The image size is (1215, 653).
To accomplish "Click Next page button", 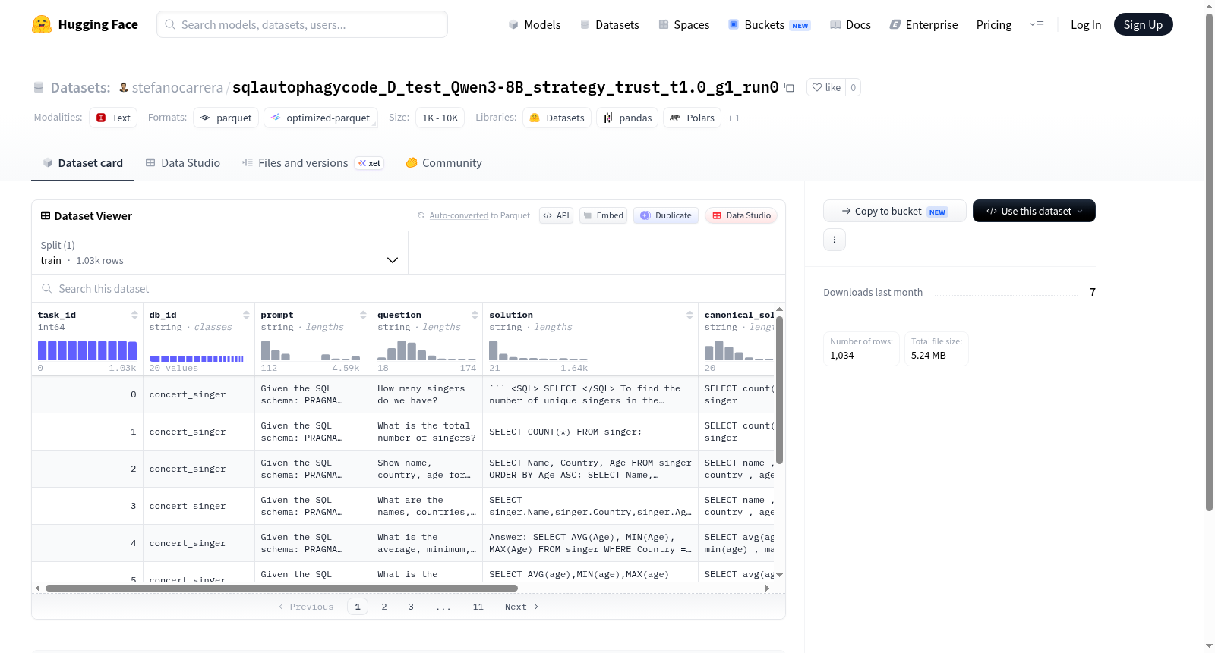I will coord(522,607).
